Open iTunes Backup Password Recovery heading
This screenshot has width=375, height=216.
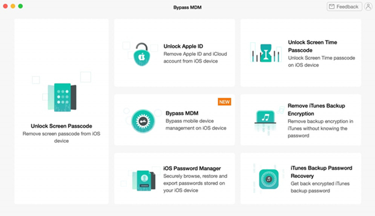point(321,172)
